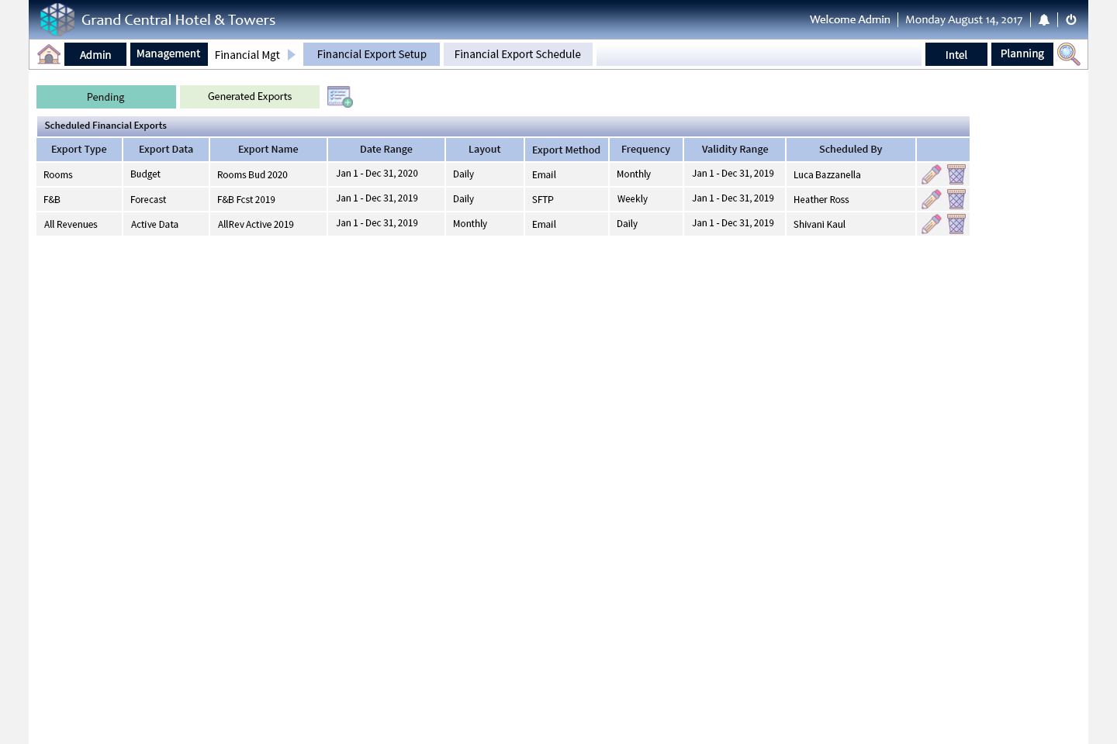Expand the Financial Mgt breadcrumb arrow

292,55
